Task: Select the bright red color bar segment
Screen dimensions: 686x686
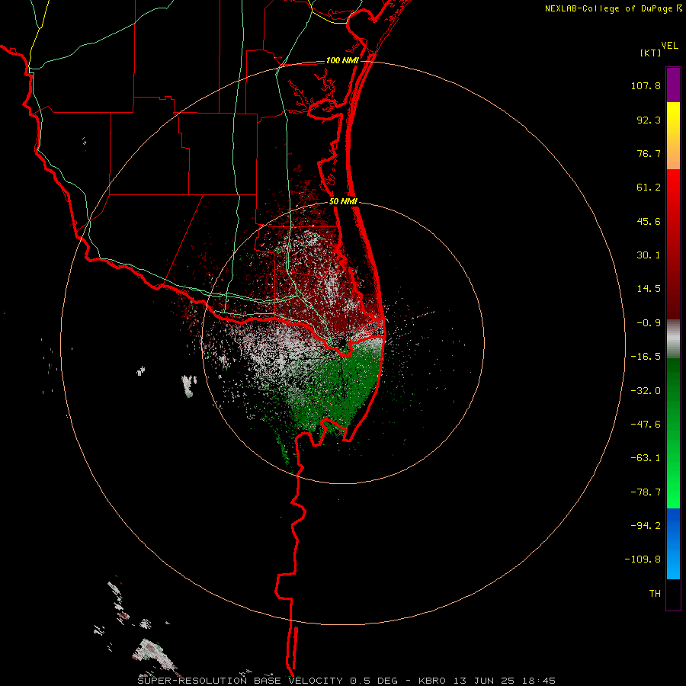Action: coord(673,244)
